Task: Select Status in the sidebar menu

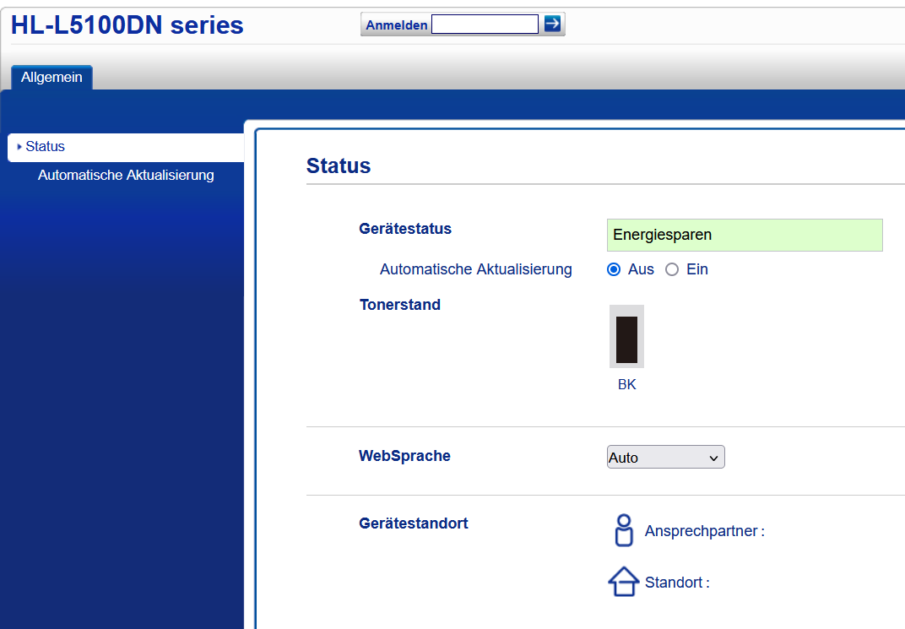Action: 126,147
